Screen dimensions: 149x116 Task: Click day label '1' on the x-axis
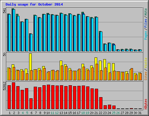(x=10, y=113)
